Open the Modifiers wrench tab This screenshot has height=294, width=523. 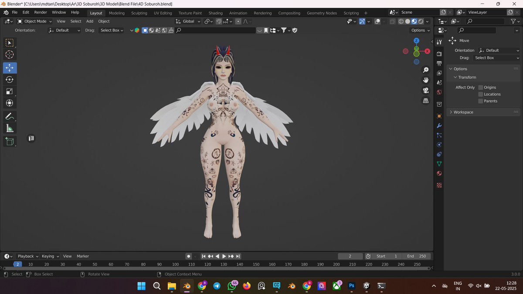click(439, 125)
